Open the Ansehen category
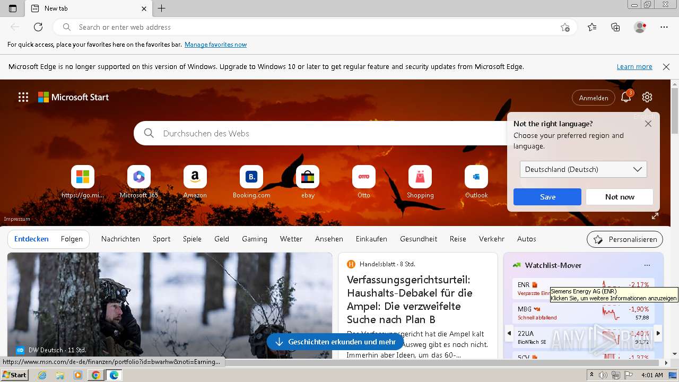Screen dimensions: 679x382 coord(329,239)
